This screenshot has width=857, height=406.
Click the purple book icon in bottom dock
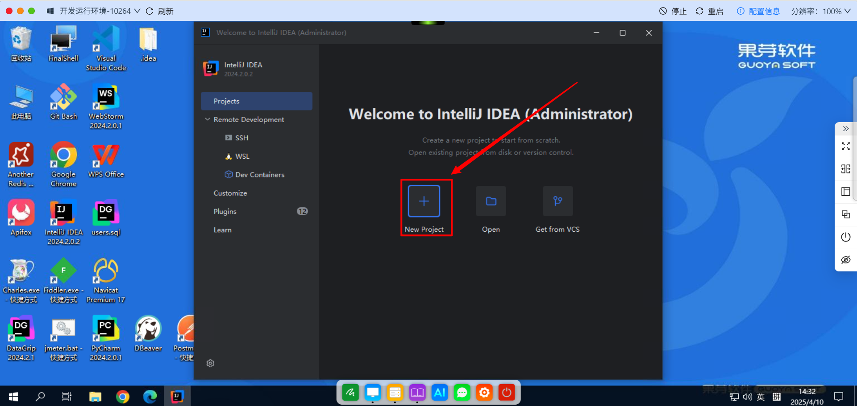pyautogui.click(x=417, y=393)
